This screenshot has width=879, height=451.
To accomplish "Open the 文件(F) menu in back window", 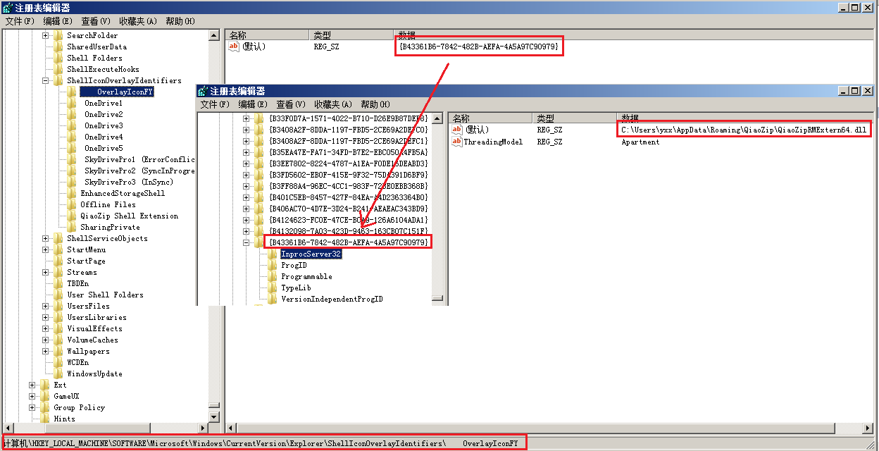I will 20,21.
